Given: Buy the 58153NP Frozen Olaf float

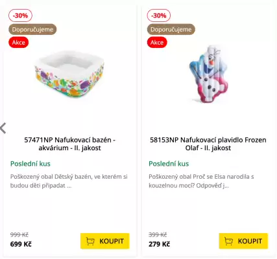Looking at the screenshot, I should coord(243,241).
